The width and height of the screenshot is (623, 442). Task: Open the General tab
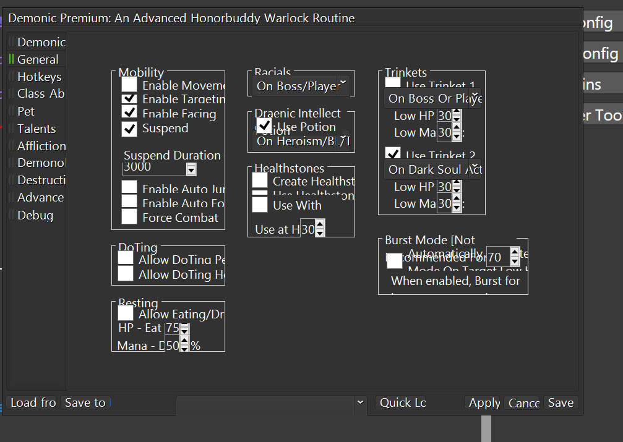coord(37,59)
